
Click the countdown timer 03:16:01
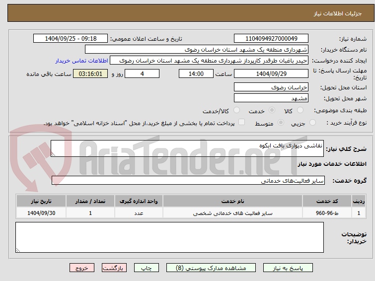coord(90,73)
